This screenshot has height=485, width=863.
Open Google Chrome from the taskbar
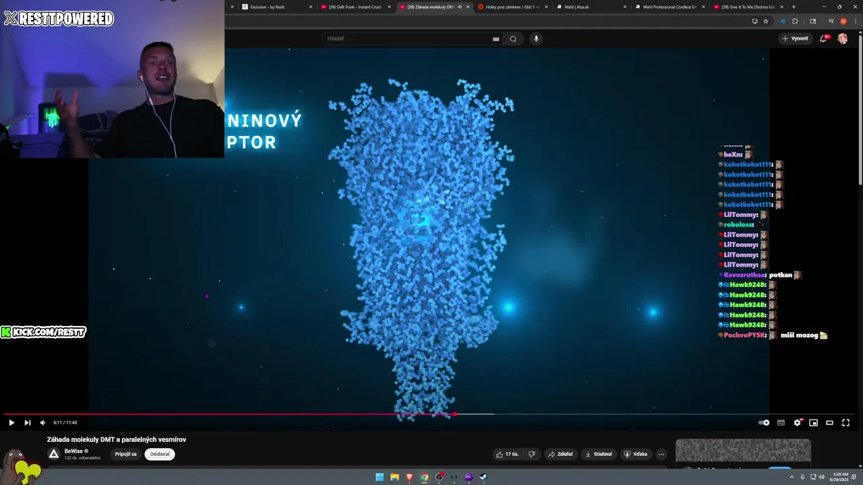[424, 477]
